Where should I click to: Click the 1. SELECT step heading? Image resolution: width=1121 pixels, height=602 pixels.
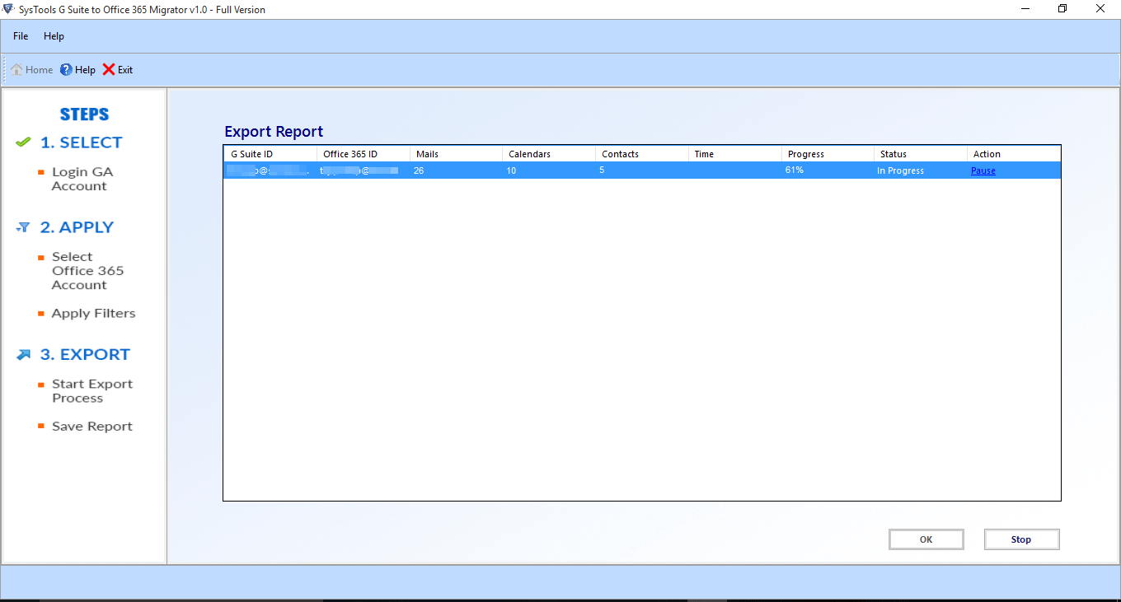coord(81,142)
